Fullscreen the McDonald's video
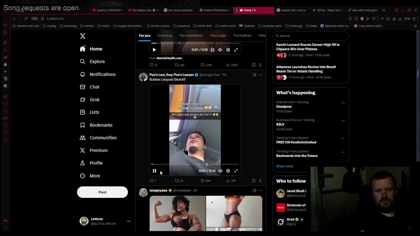Viewport: 420px width, 236px height. (x=236, y=171)
